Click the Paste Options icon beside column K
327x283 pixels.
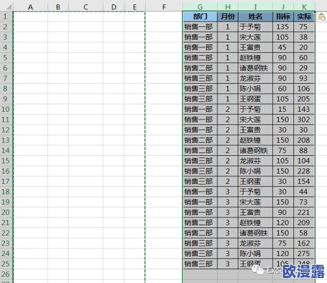(322, 17)
